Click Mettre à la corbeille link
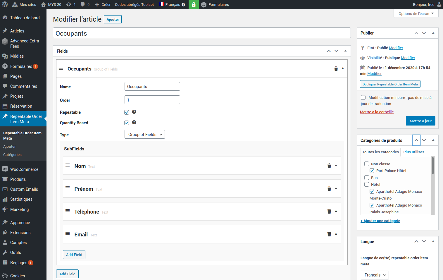Image resolution: width=443 pixels, height=280 pixels. pos(377,112)
